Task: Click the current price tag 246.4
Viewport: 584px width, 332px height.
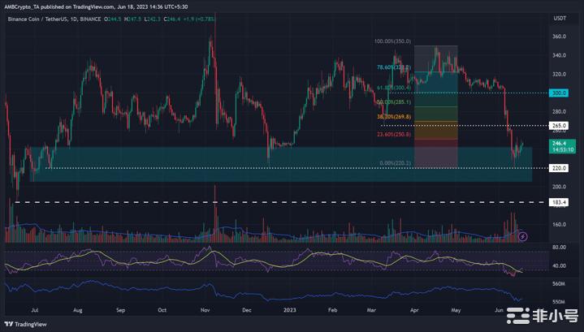Action: click(560, 140)
